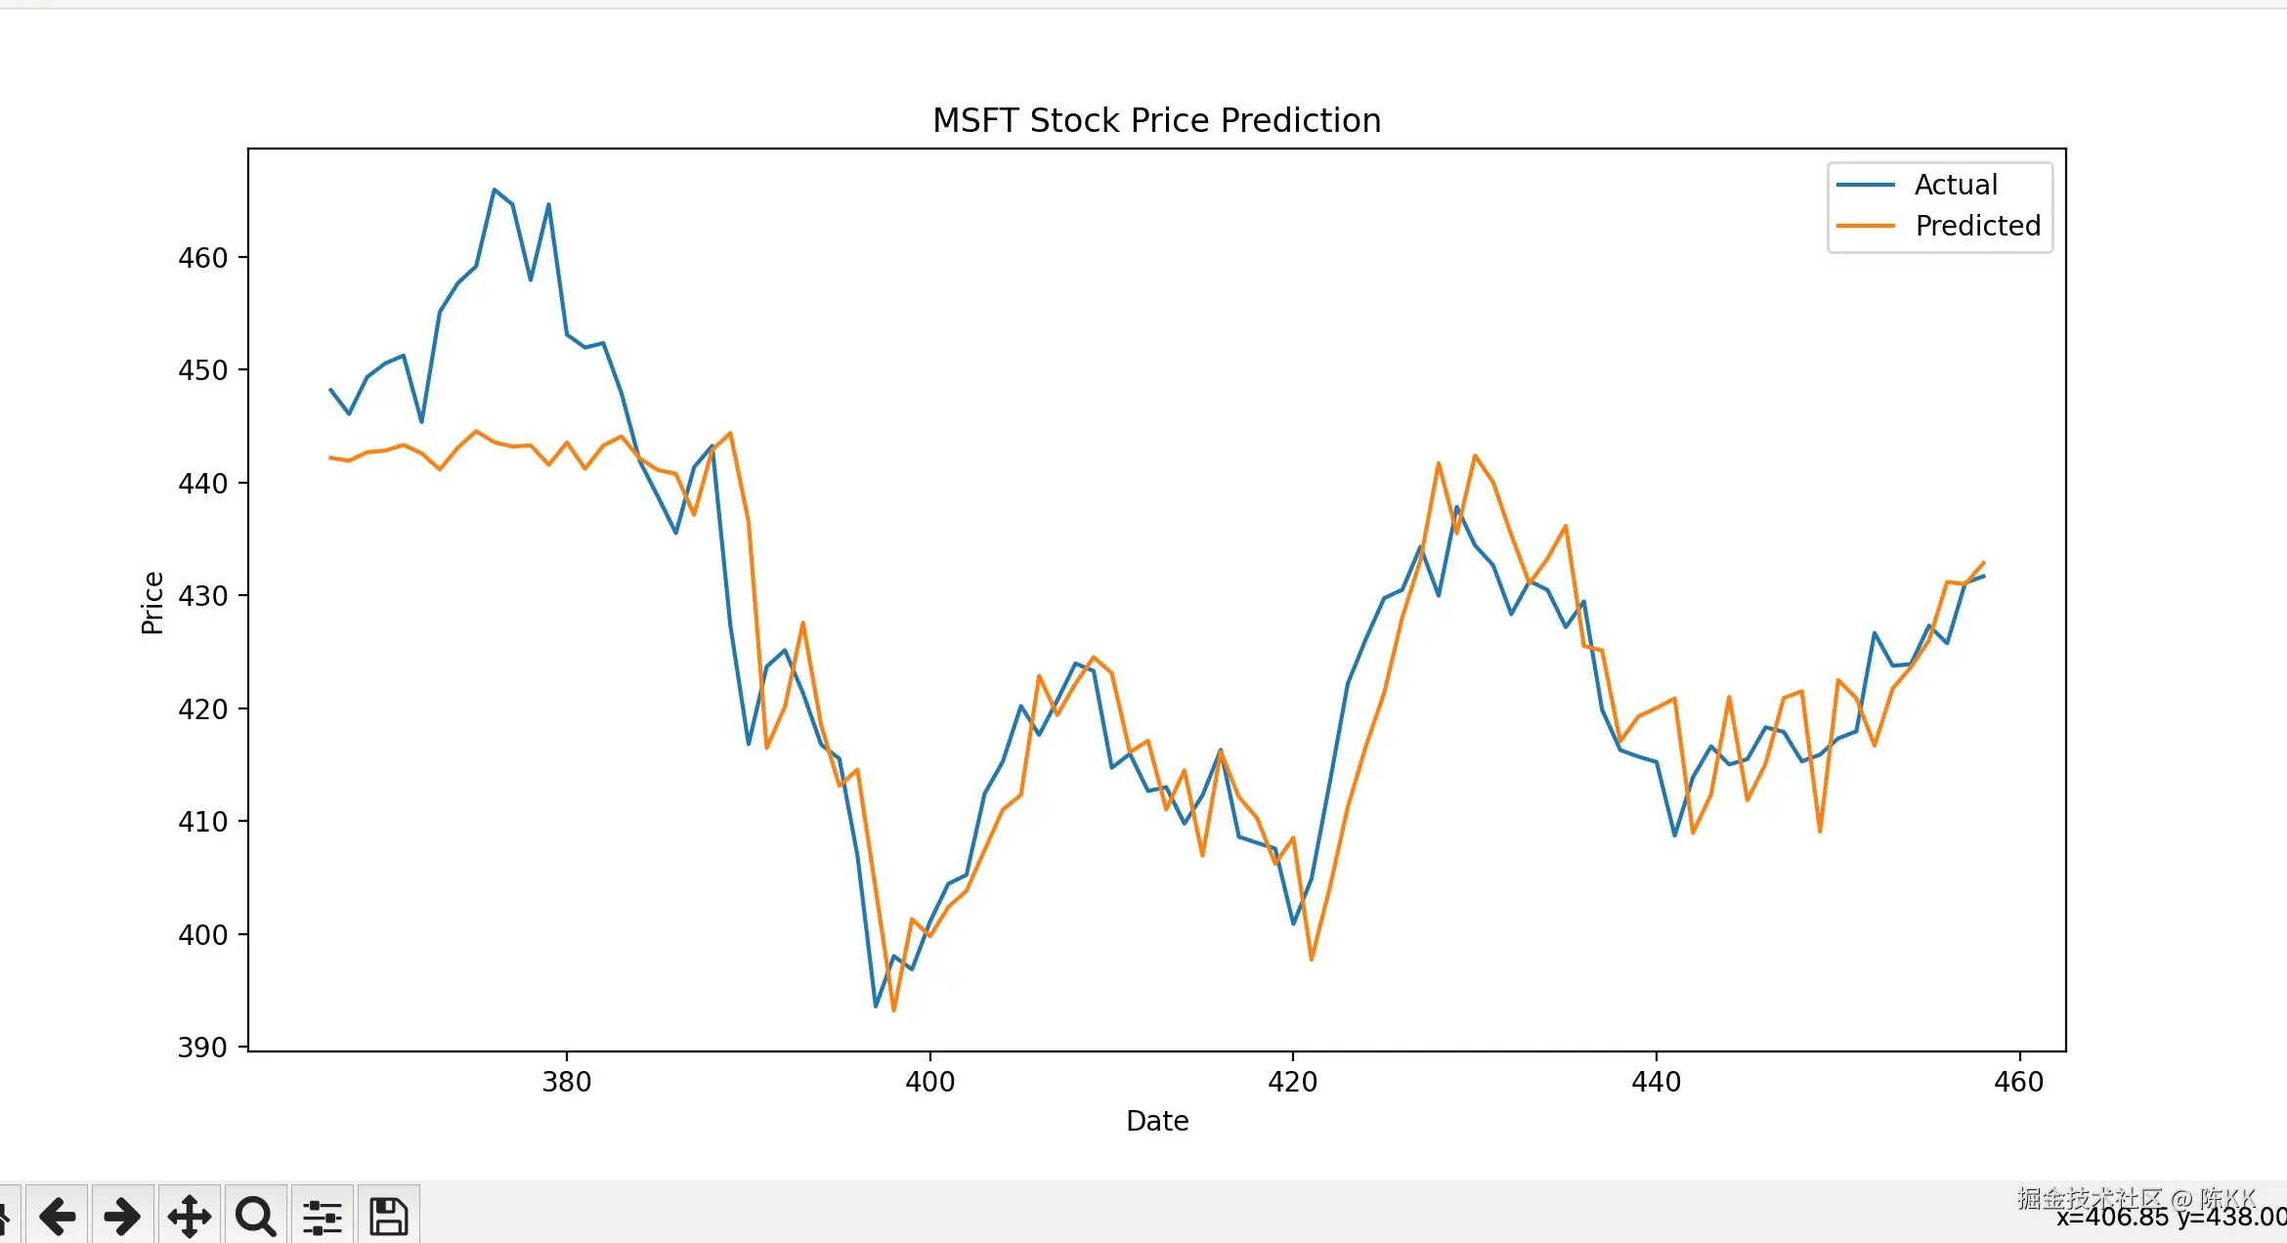Click the 460 tick label on y-axis
Screen dimensions: 2287x1243
(202, 258)
